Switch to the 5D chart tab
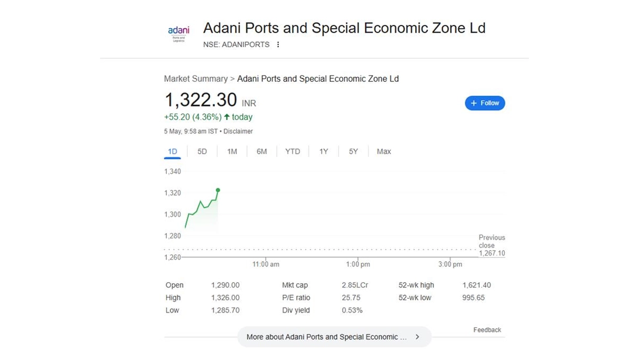Viewport: 629px width, 354px height. click(x=202, y=152)
